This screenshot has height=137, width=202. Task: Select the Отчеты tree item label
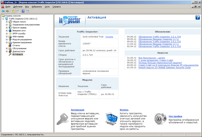point(16,45)
